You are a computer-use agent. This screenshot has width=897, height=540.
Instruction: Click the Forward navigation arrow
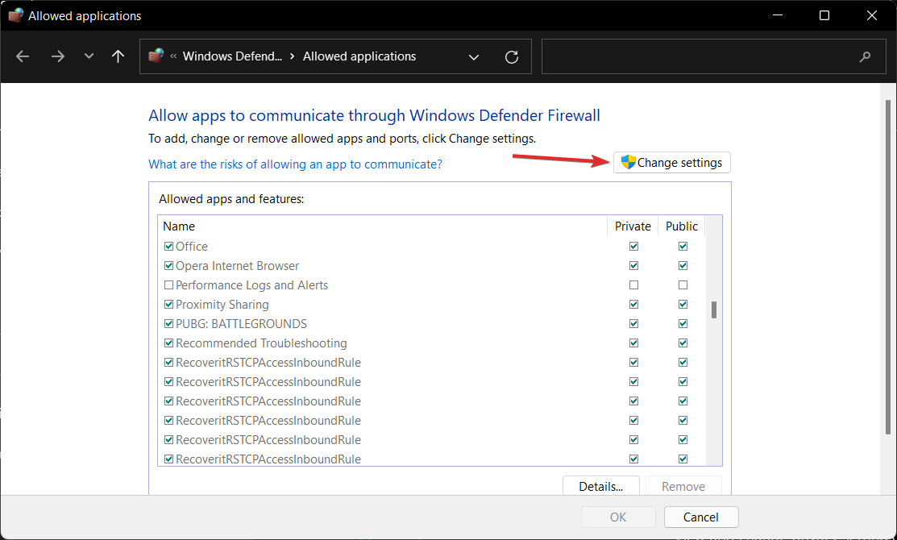57,56
